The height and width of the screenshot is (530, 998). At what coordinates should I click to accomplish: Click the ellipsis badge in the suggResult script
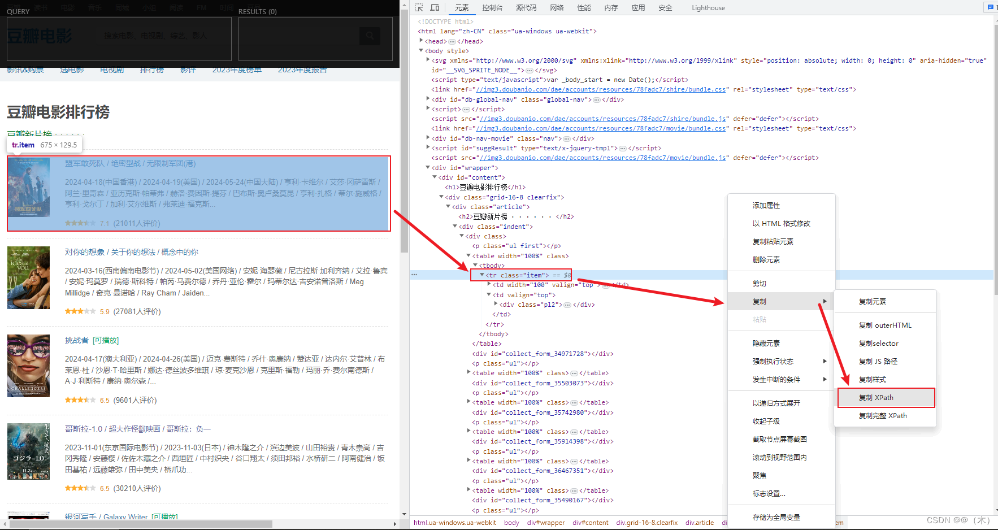coord(622,148)
